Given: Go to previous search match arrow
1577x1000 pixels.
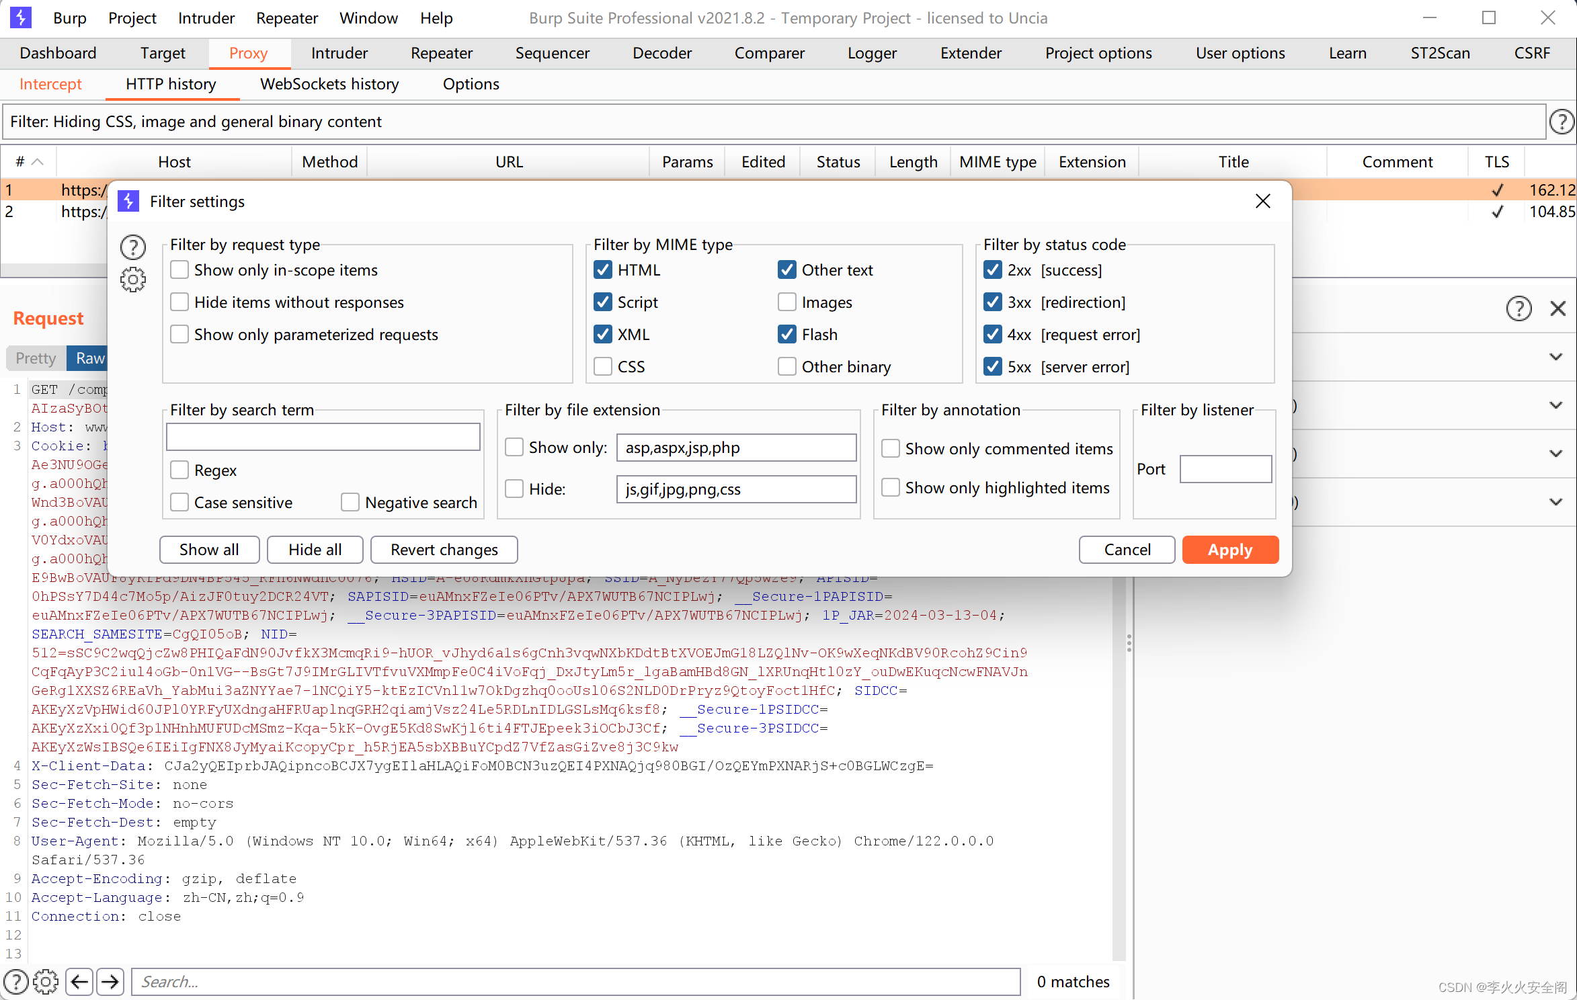Looking at the screenshot, I should pos(79,982).
